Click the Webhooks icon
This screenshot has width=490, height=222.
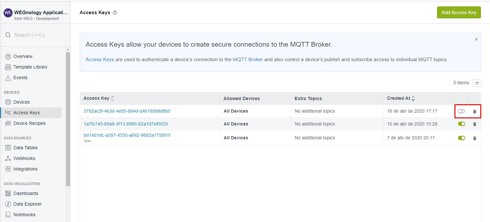click(8, 158)
